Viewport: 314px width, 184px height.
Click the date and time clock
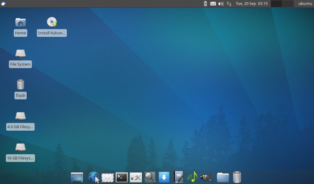click(251, 4)
